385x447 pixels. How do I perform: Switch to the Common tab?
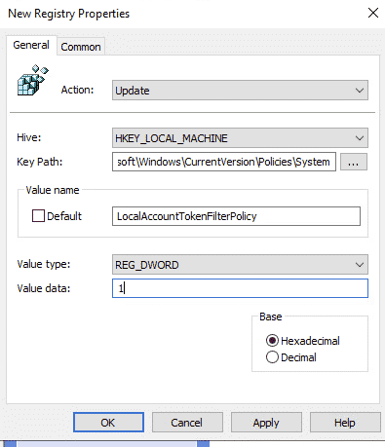(x=81, y=47)
